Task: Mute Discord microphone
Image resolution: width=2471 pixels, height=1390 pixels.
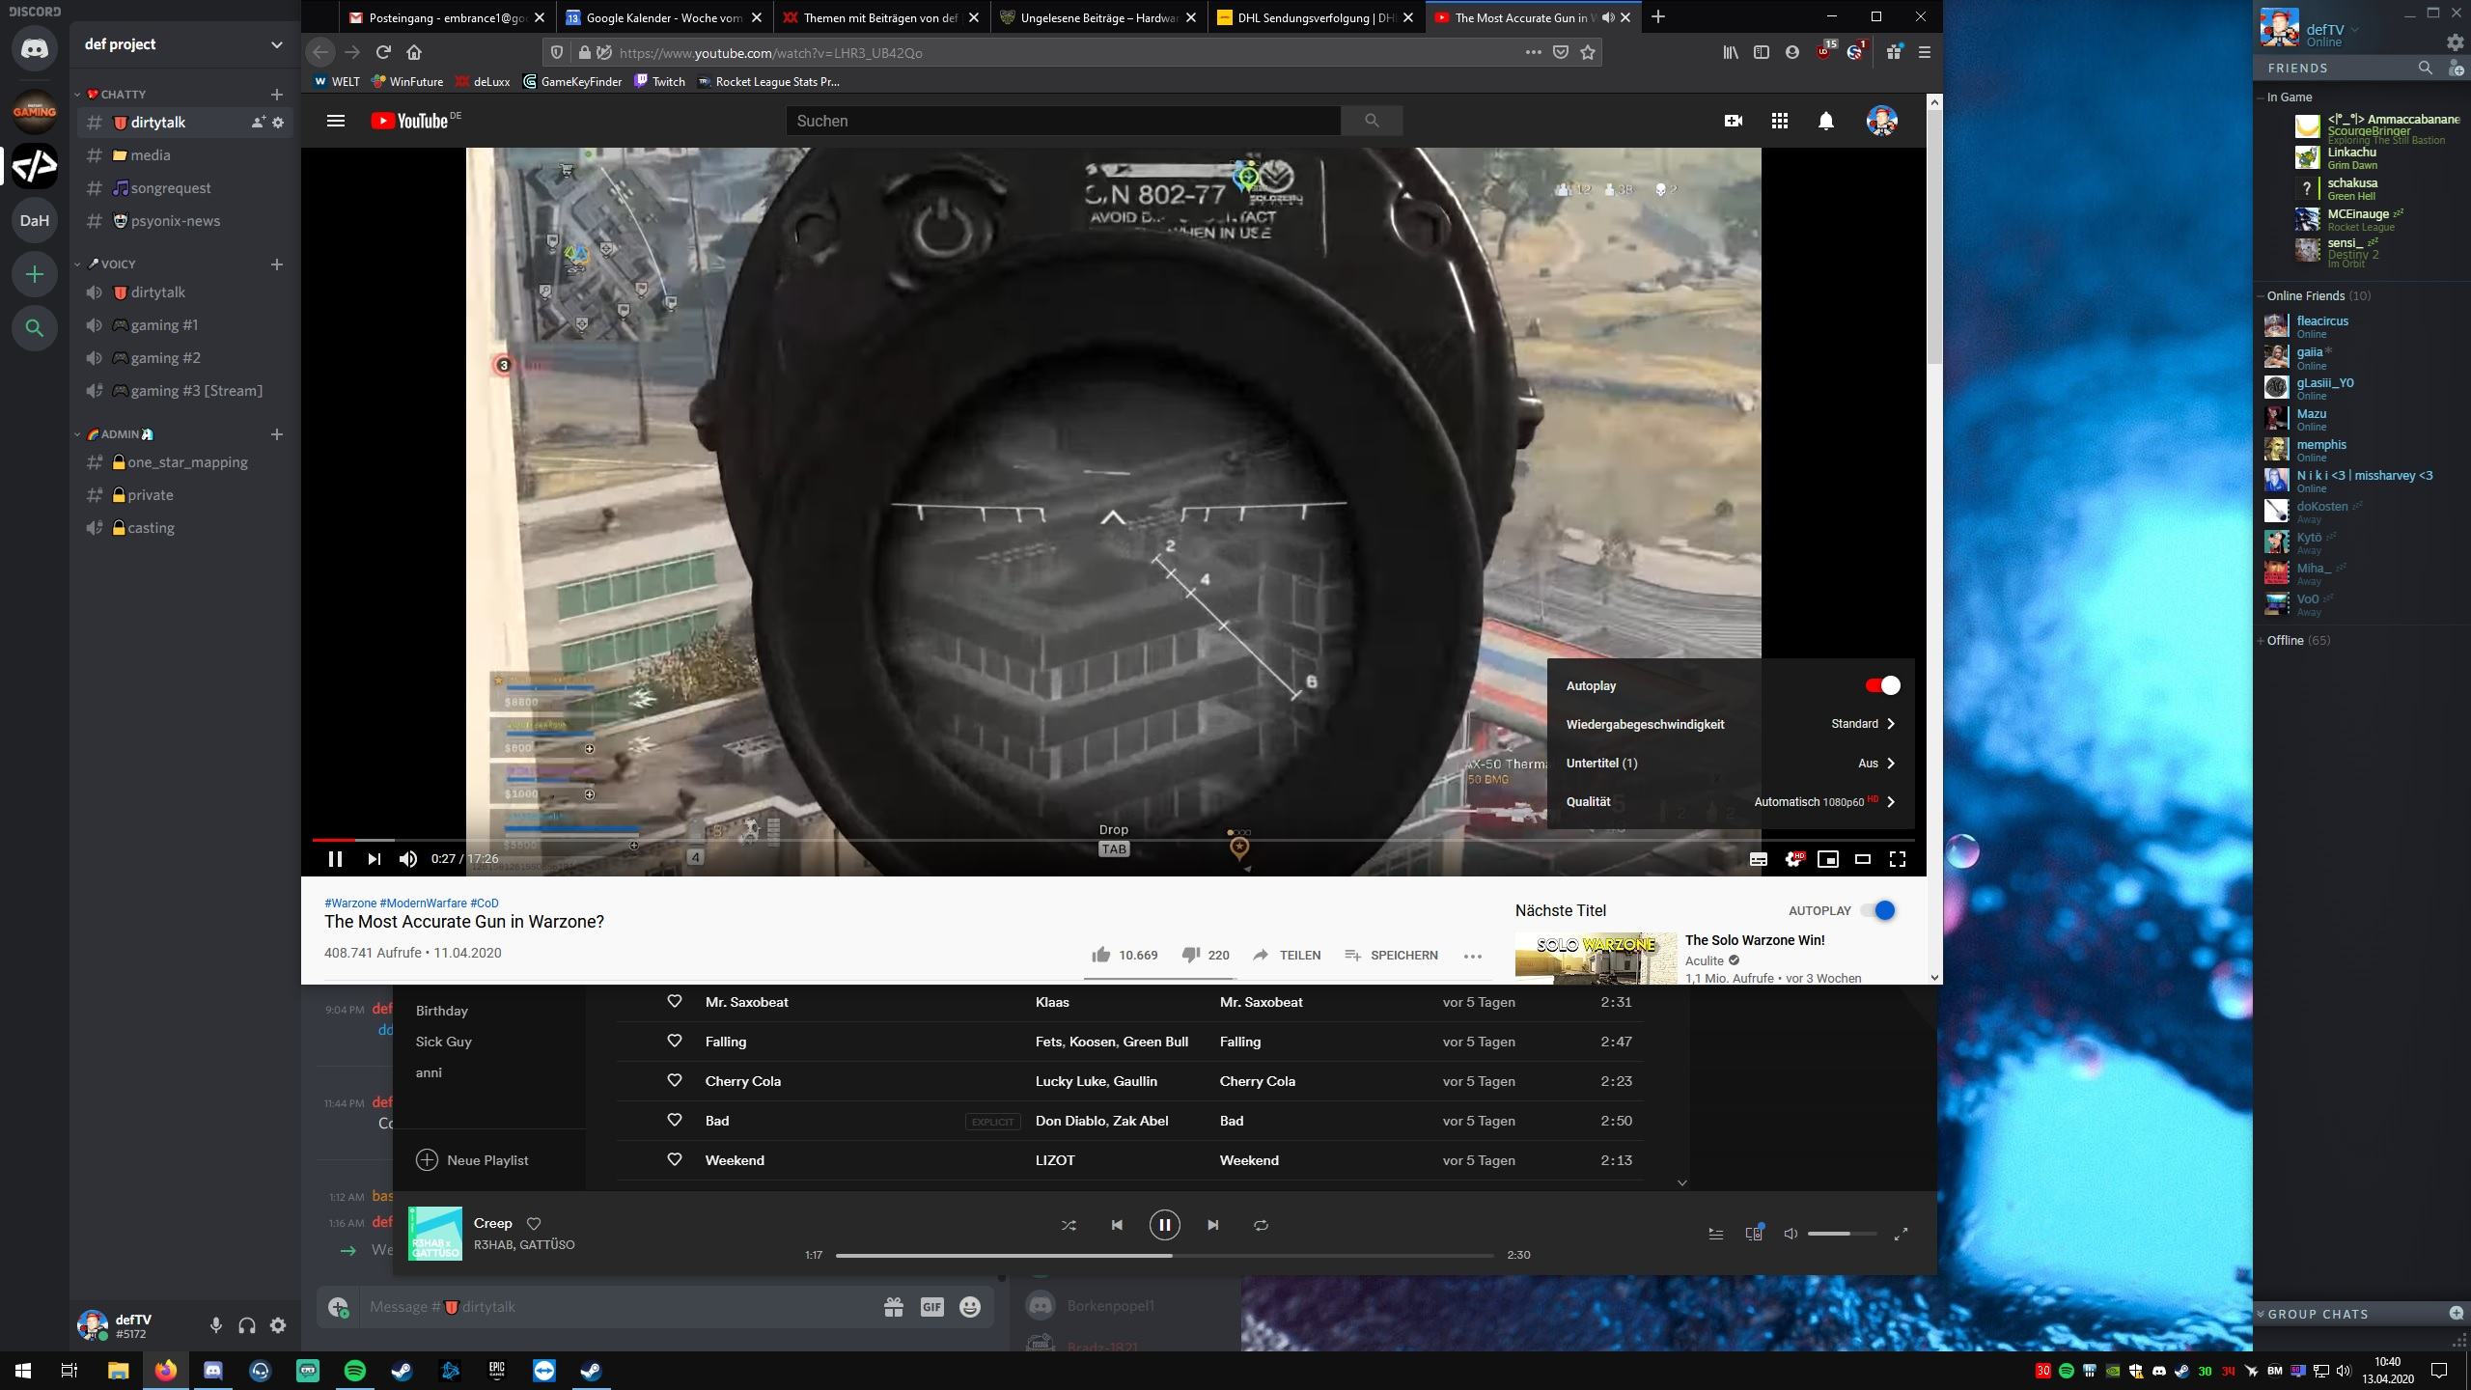Action: (x=216, y=1325)
